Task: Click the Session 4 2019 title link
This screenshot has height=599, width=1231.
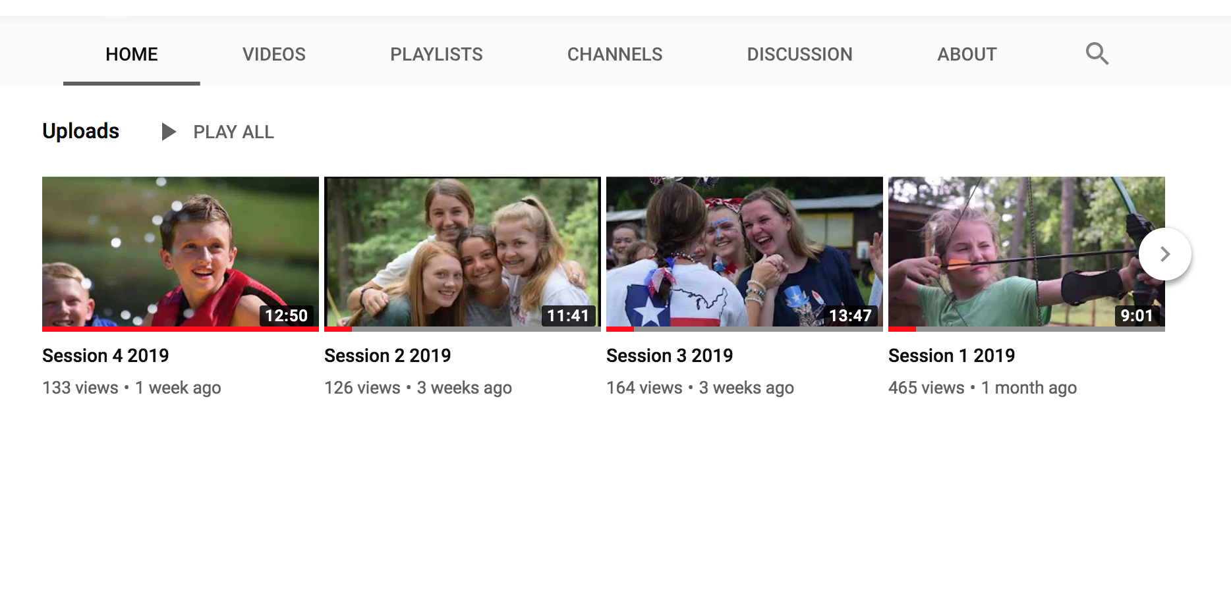Action: click(105, 355)
